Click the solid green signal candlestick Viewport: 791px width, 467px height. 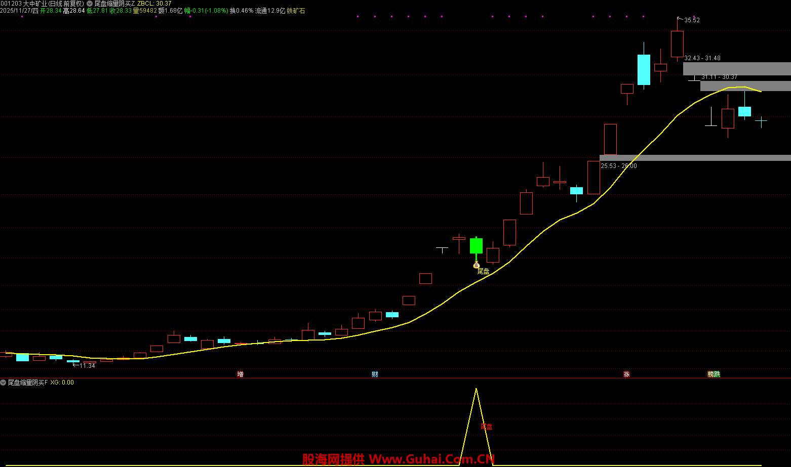click(x=476, y=246)
